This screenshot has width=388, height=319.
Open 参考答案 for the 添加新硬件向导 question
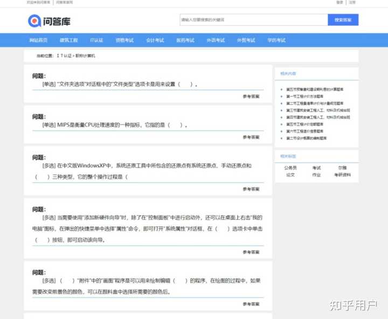(x=251, y=252)
